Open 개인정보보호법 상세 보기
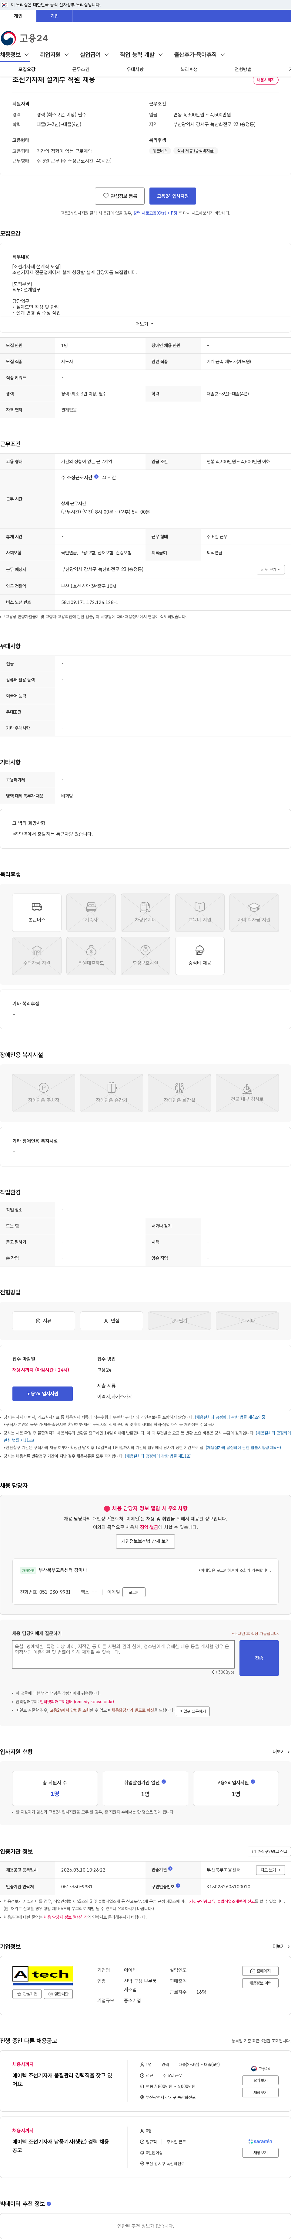The image size is (291, 2239). (145, 1541)
